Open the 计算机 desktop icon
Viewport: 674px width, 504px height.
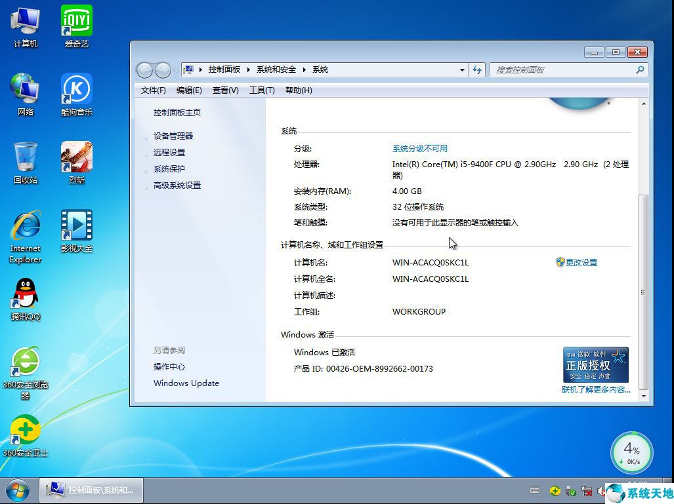click(26, 27)
